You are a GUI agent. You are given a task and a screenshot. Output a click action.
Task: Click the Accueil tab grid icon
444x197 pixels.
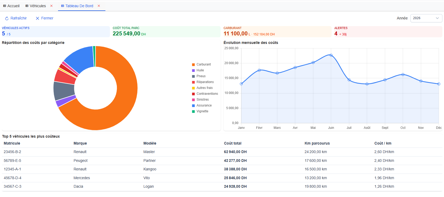click(5, 6)
